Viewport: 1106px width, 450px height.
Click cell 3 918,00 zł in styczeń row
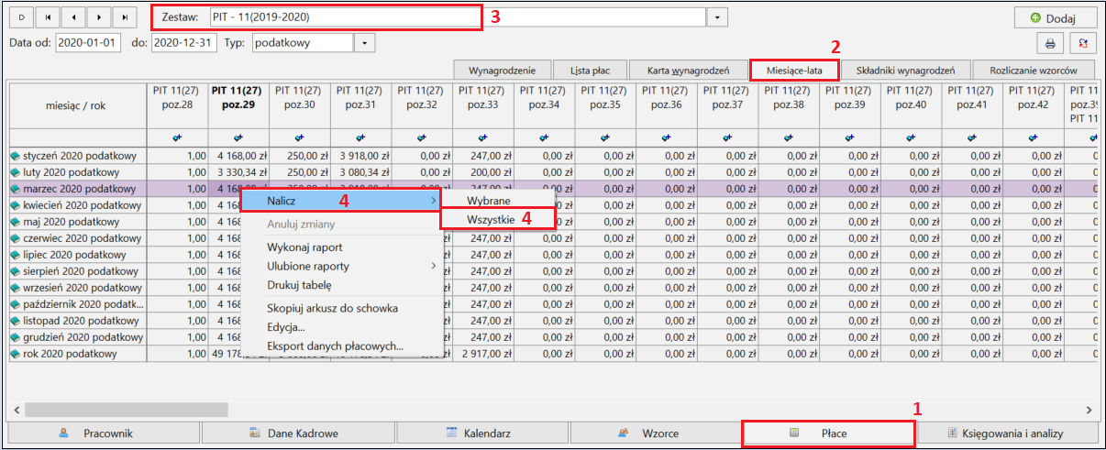click(360, 156)
